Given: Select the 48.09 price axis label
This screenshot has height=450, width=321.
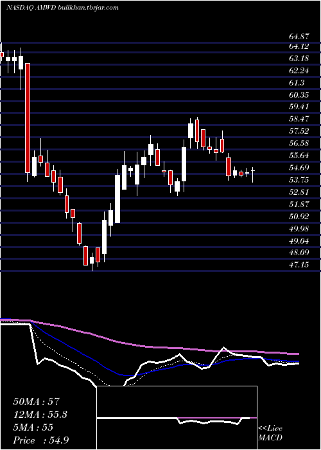Looking at the screenshot, I should (x=299, y=253).
